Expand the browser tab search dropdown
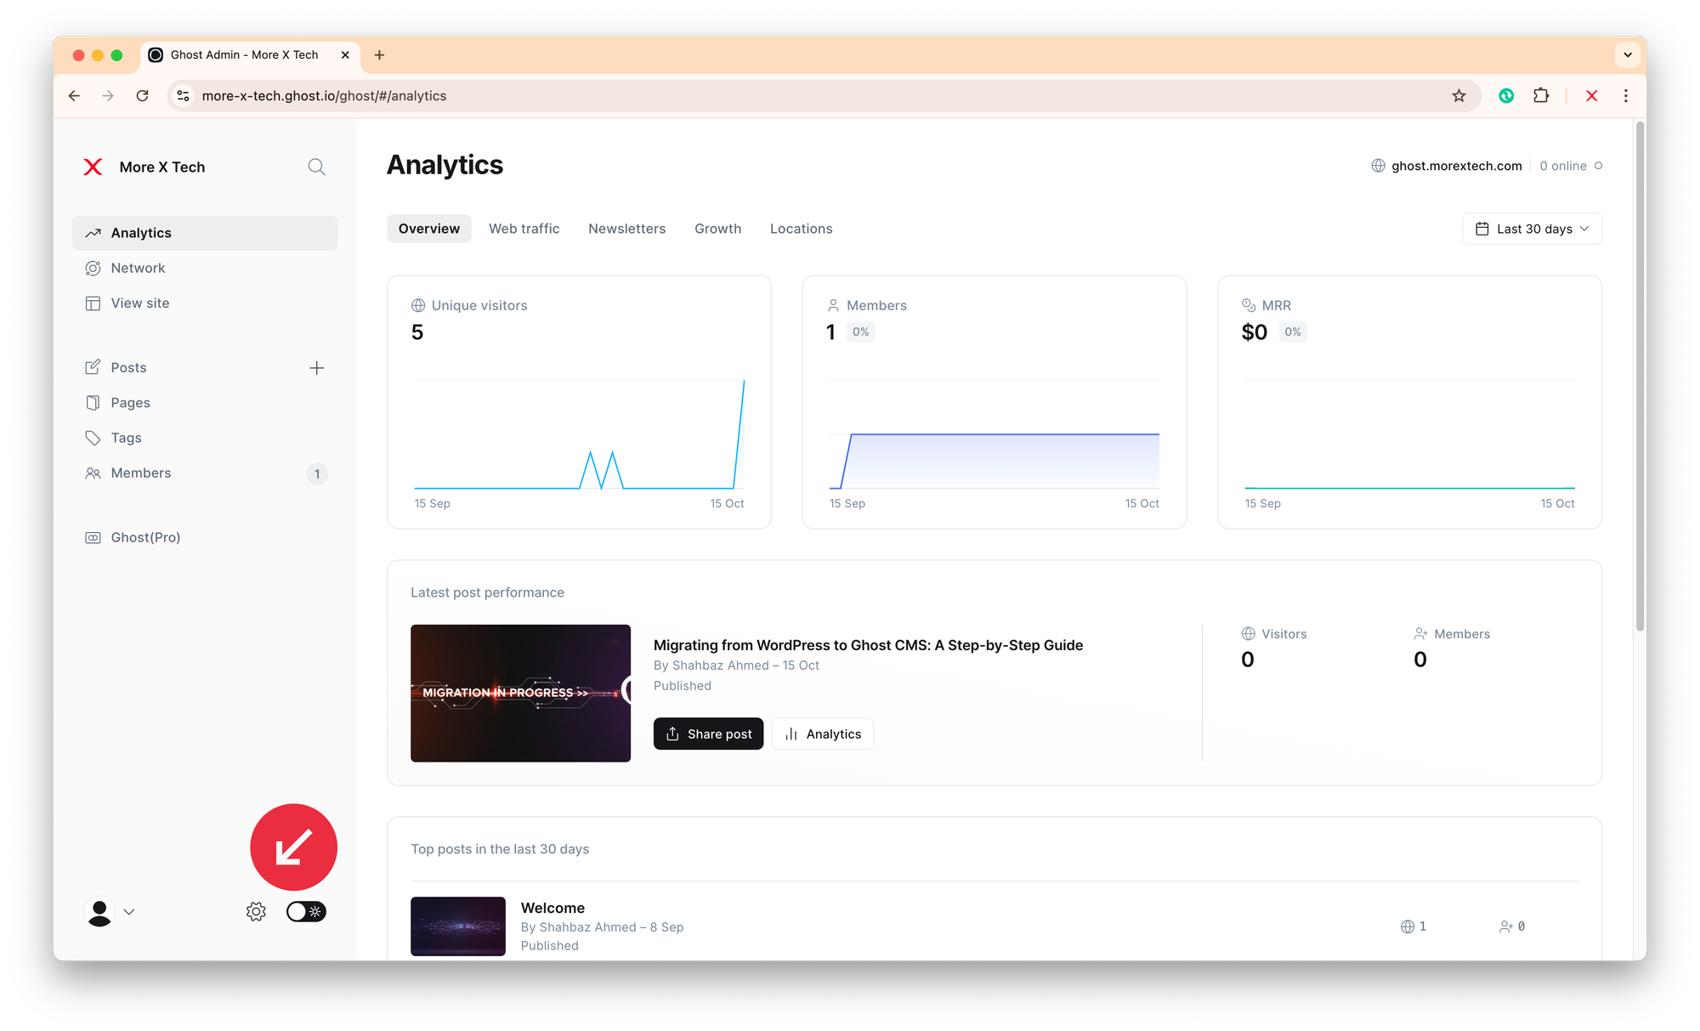The width and height of the screenshot is (1700, 1031). [x=1627, y=55]
